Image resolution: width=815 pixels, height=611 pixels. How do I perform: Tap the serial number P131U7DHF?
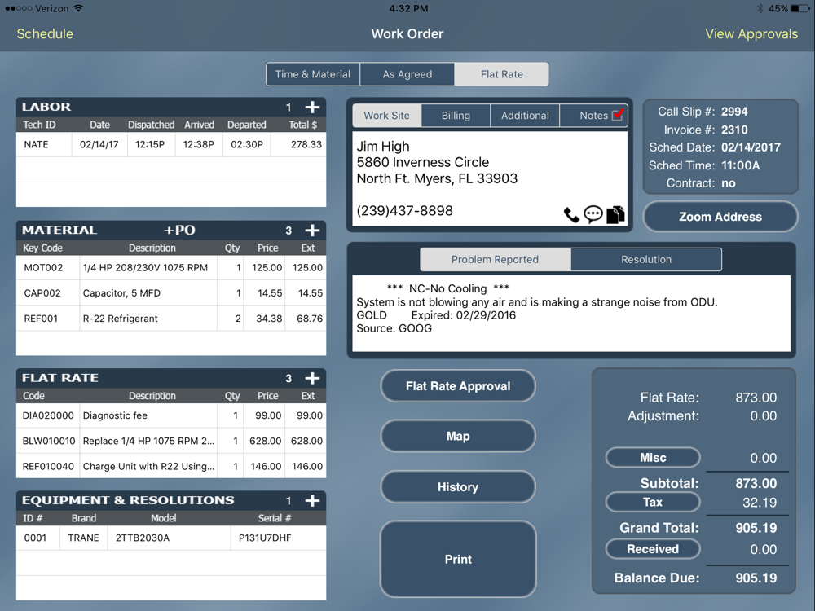point(265,538)
